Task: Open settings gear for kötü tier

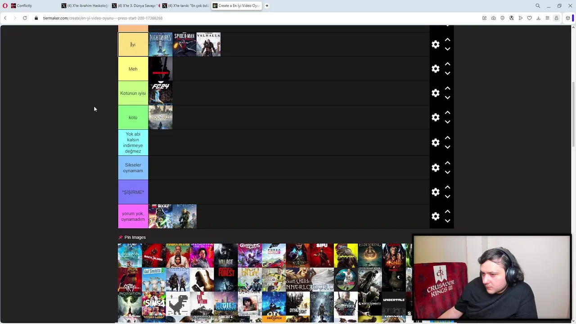Action: click(435, 117)
